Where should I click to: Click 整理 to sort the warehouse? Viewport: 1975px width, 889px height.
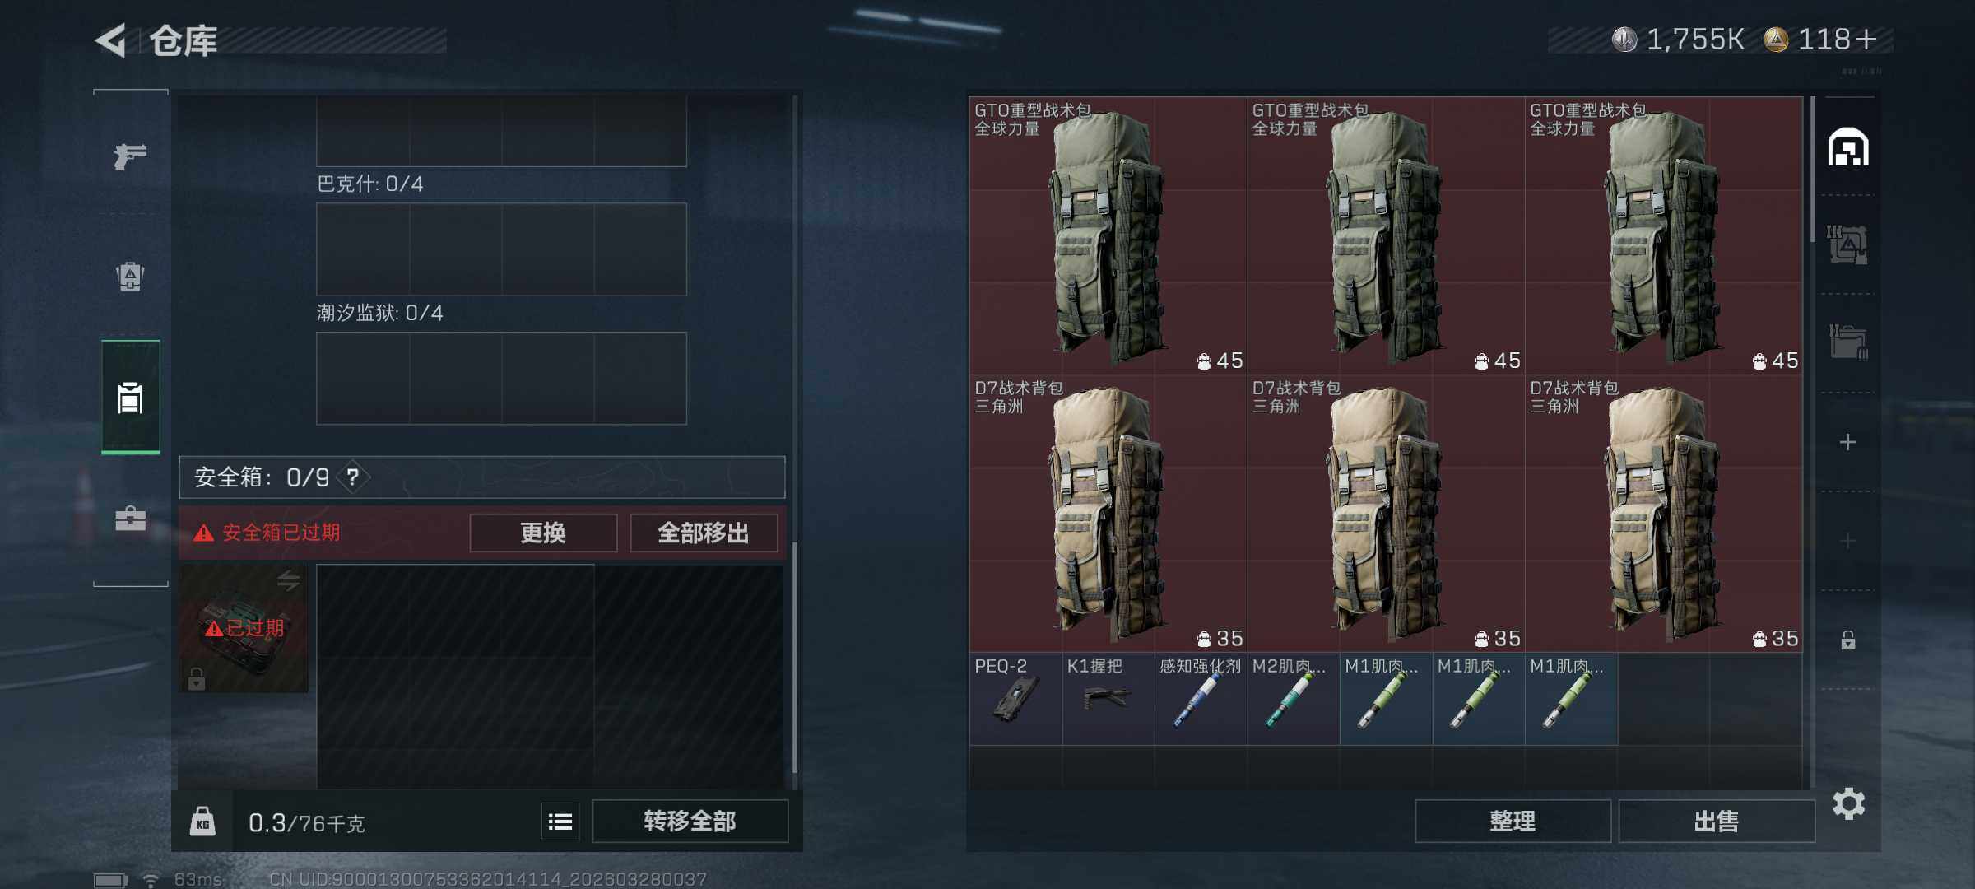1513,821
